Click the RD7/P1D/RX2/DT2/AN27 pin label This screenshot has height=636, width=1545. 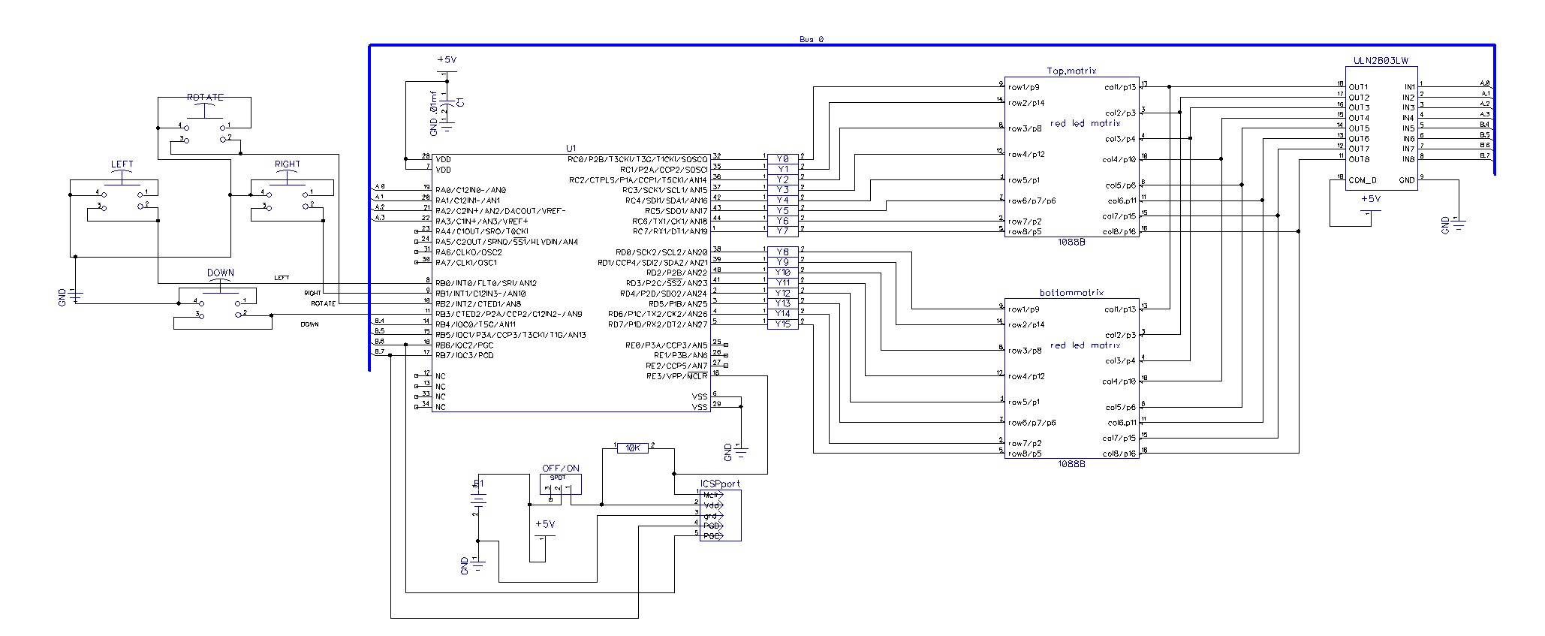(x=660, y=324)
